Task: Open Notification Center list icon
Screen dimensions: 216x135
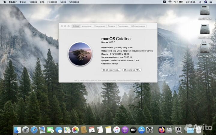Action: tap(211, 2)
